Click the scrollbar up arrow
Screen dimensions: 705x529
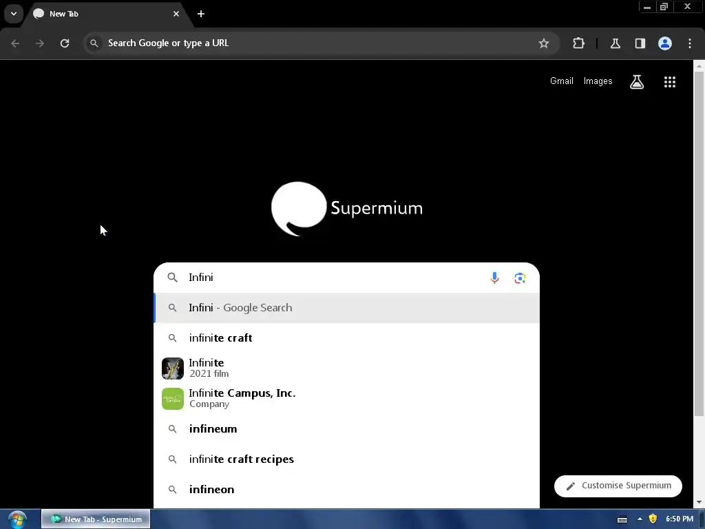point(699,65)
